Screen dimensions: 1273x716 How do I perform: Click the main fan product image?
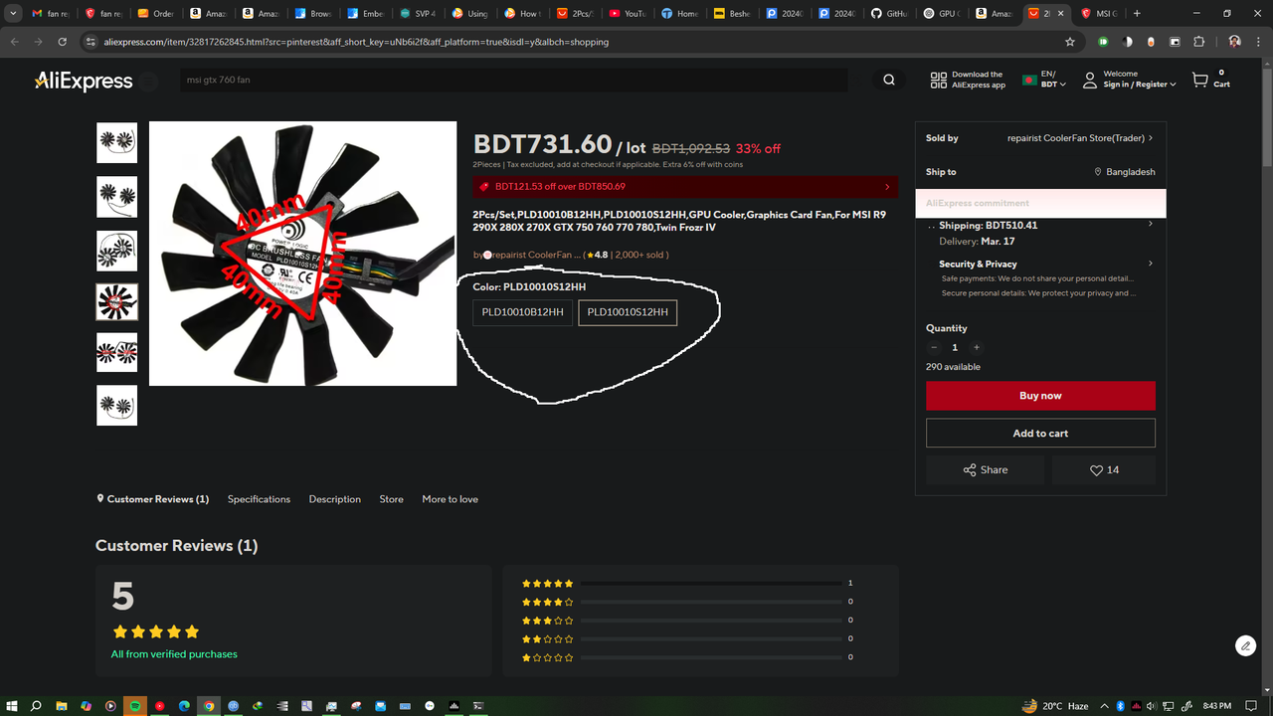[302, 254]
